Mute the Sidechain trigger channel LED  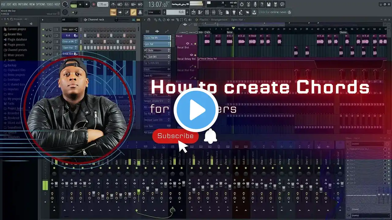(43, 29)
